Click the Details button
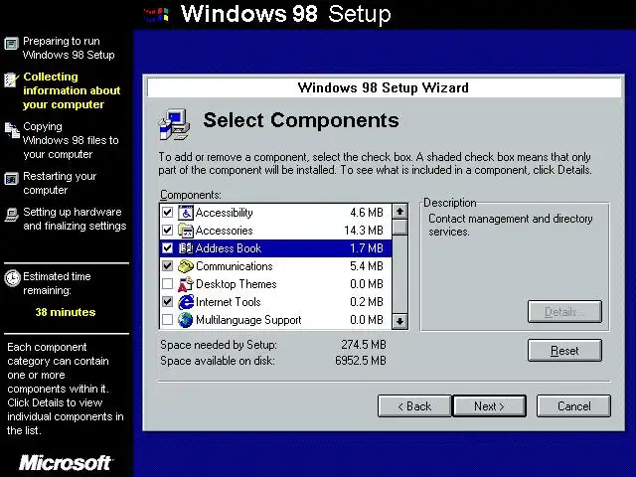The width and height of the screenshot is (636, 477). pyautogui.click(x=564, y=312)
